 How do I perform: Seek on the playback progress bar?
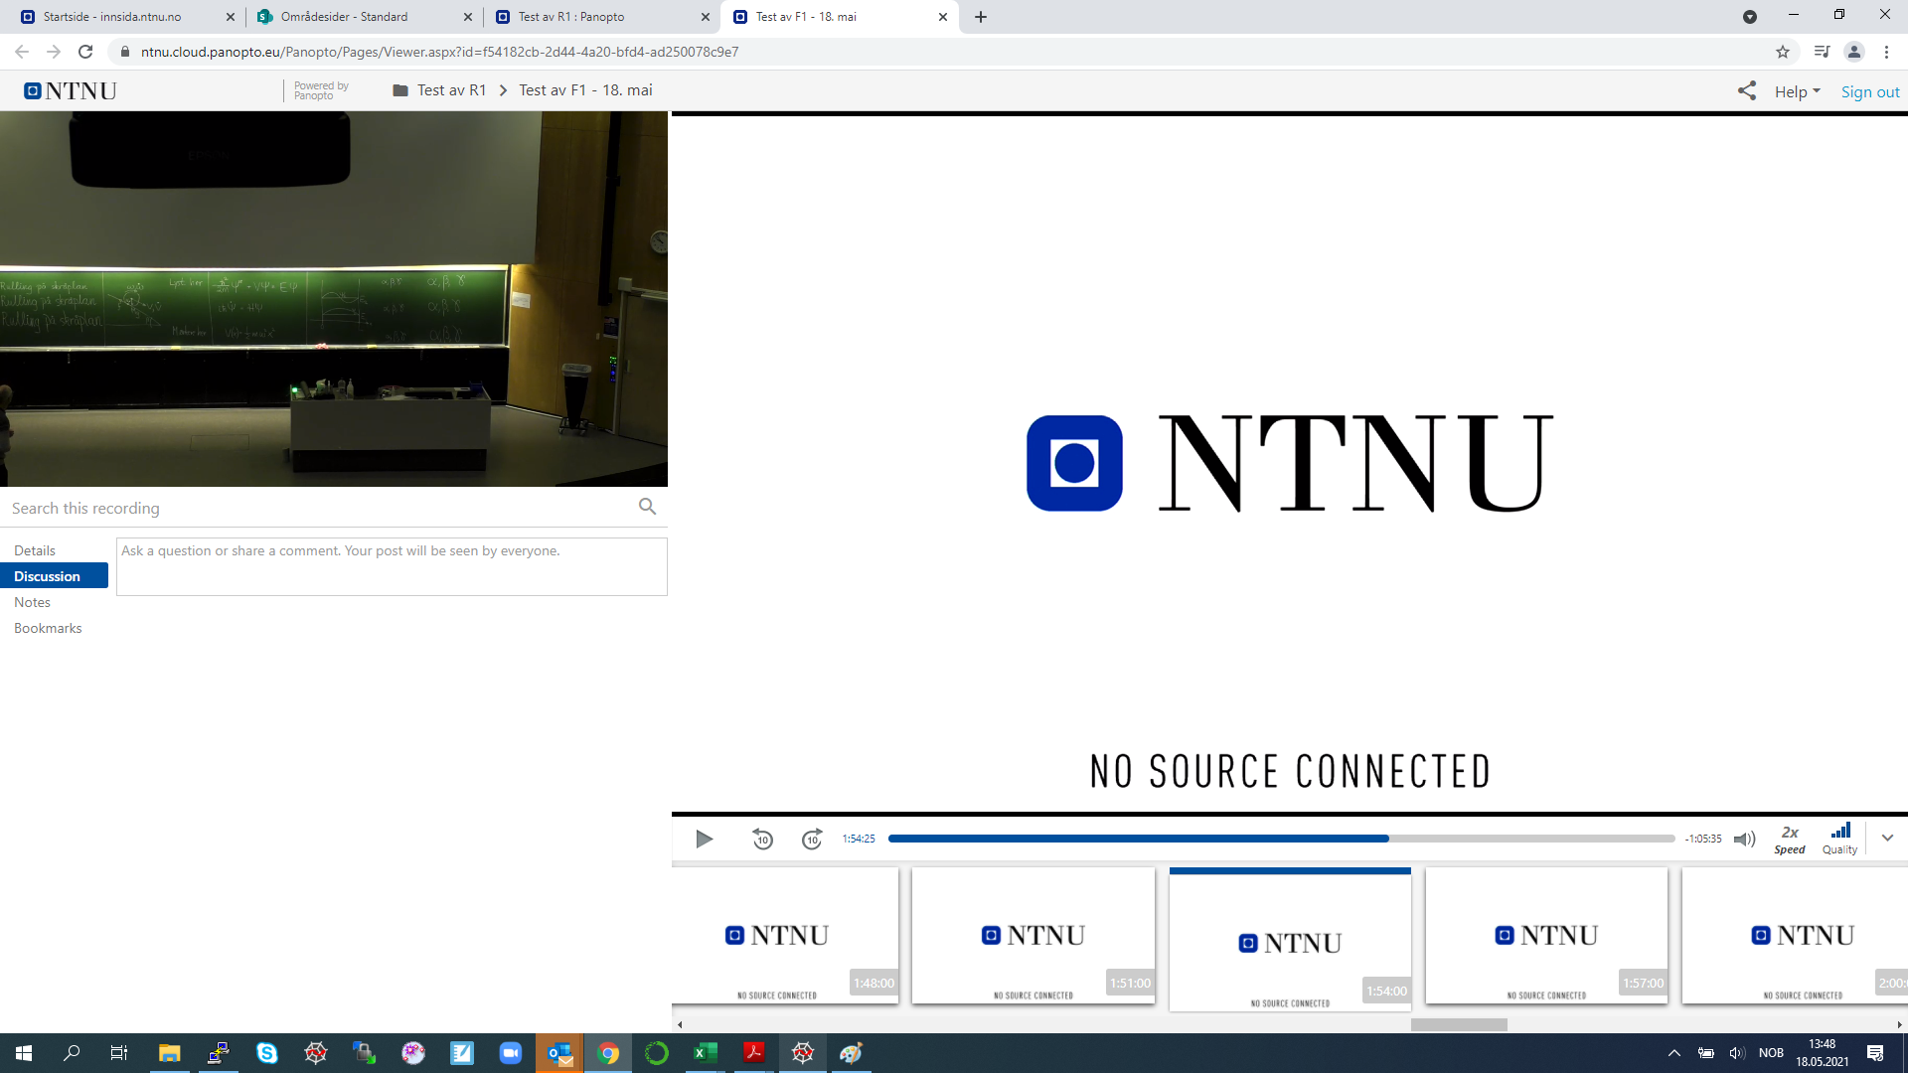point(1281,839)
